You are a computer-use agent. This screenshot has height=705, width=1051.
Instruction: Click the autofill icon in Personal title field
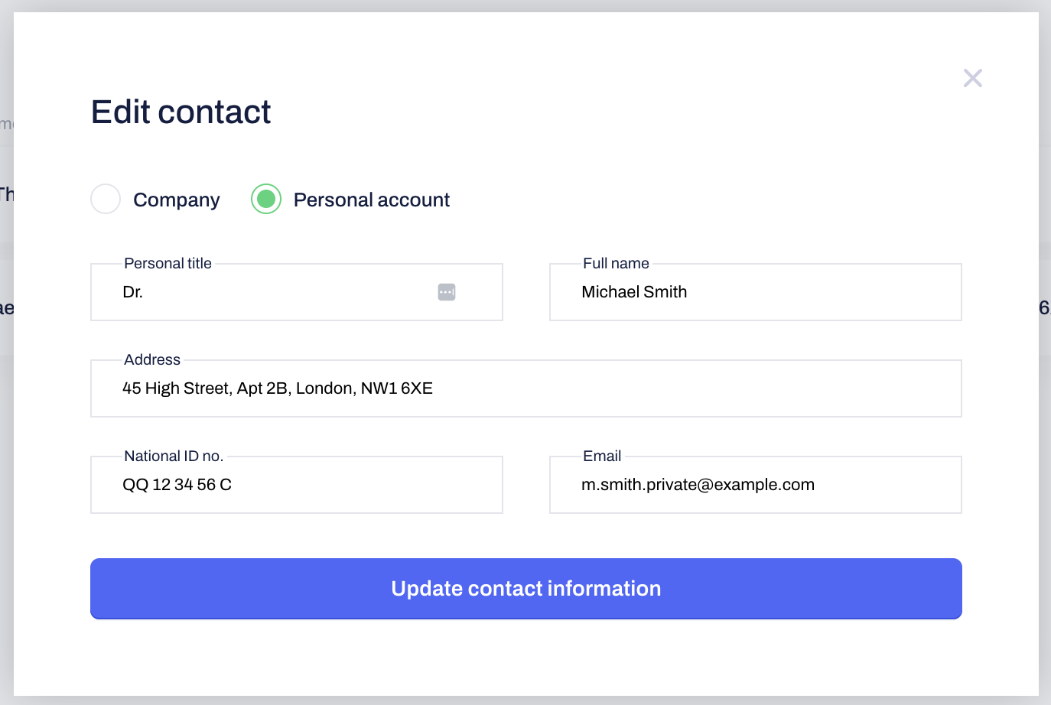click(447, 292)
